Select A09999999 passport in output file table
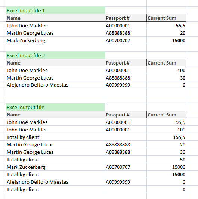Image resolution: width=198 pixels, height=199 pixels. (x=126, y=182)
